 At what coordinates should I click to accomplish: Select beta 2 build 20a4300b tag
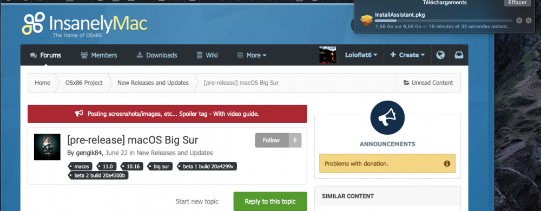click(99, 175)
